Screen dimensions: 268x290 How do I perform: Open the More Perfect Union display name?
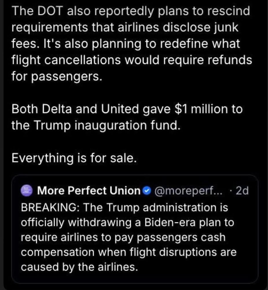click(x=89, y=191)
